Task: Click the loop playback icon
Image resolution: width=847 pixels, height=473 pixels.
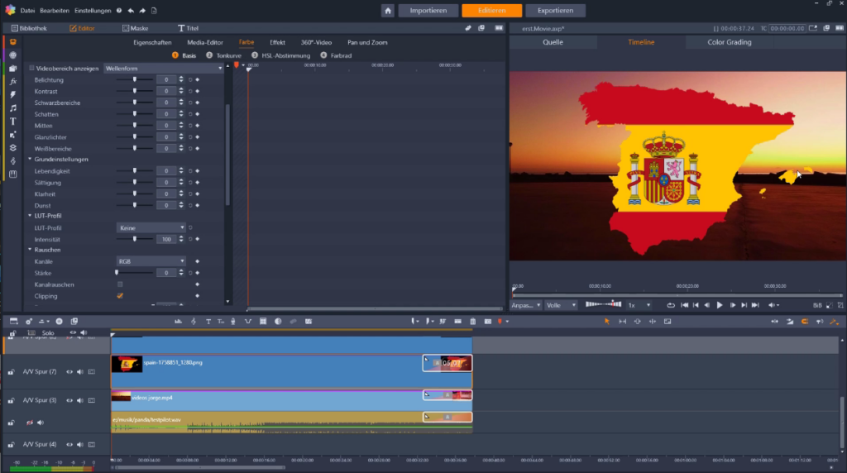Action: 670,305
